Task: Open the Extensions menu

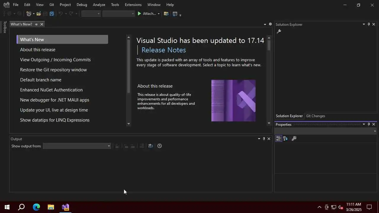Action: click(133, 5)
